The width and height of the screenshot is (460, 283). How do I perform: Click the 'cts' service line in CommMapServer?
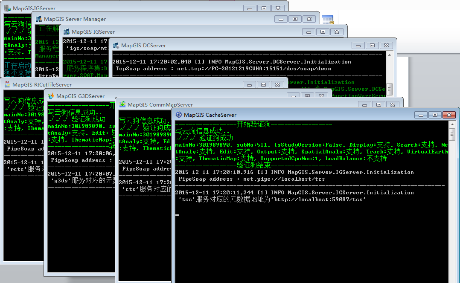point(147,189)
